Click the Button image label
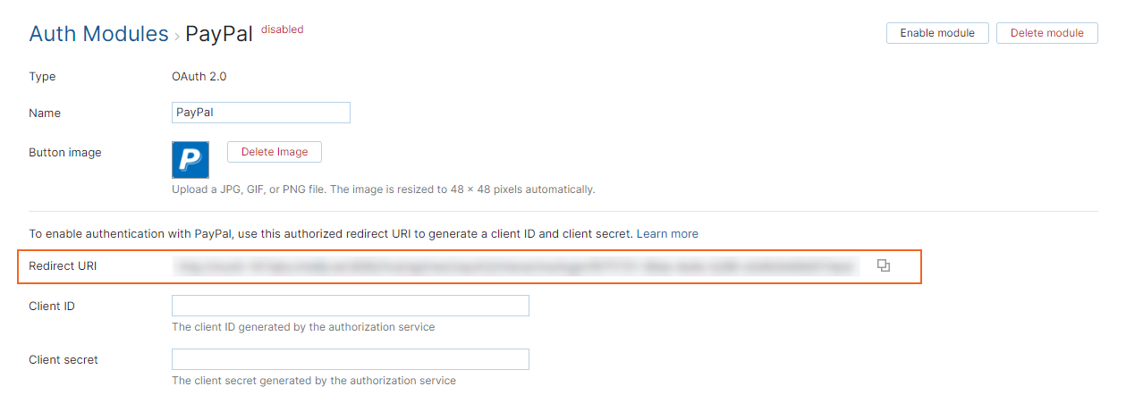The height and width of the screenshot is (395, 1126). click(x=65, y=152)
